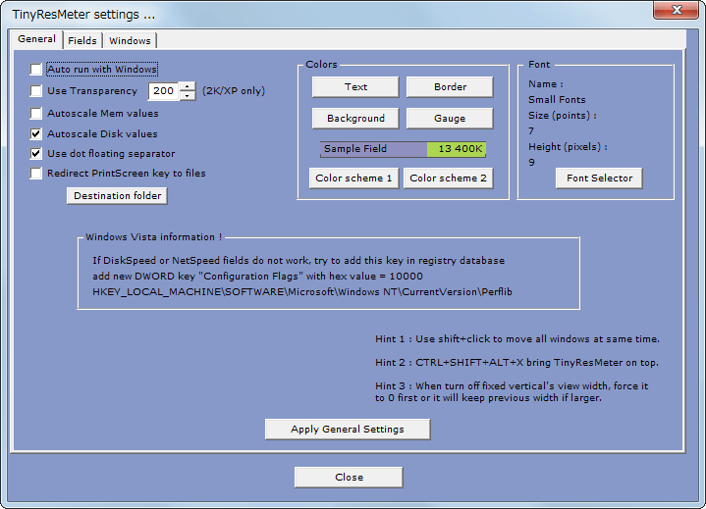
Task: Click the transparency value field showing 200
Action: 164,91
